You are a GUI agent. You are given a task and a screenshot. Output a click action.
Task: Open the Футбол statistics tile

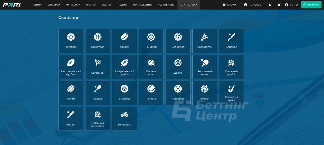tap(71, 41)
